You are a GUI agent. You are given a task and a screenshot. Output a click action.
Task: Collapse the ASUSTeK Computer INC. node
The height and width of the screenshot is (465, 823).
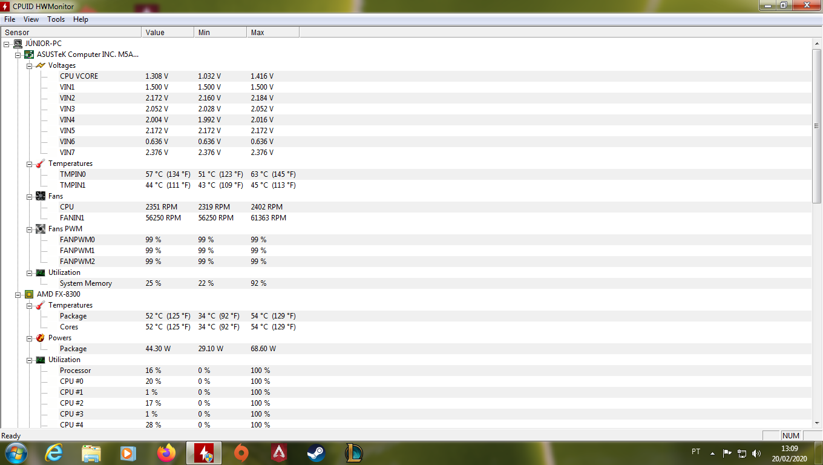18,54
